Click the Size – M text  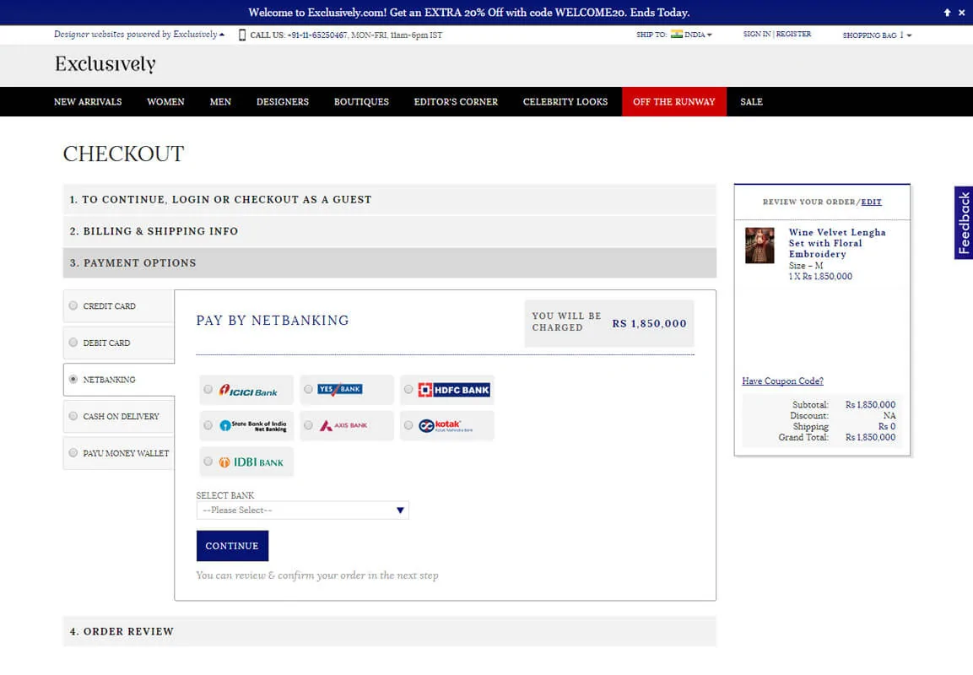click(x=806, y=266)
